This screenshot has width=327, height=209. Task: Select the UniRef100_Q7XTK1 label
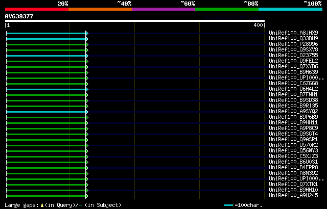pos(293,185)
